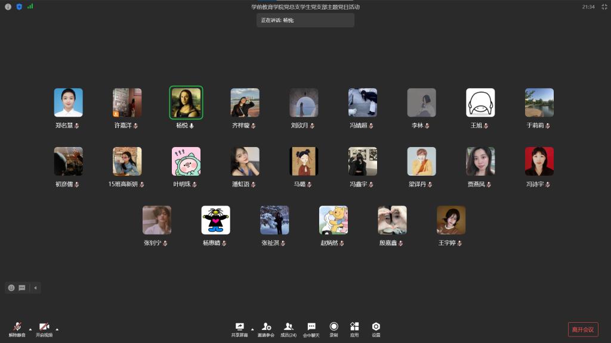This screenshot has width=611, height=343.
Task: Select 郑名慧's participant thumbnail
Action: point(68,102)
